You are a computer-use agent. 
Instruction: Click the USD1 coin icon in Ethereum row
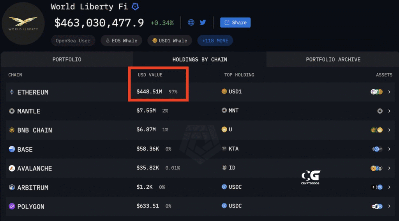[x=224, y=91]
